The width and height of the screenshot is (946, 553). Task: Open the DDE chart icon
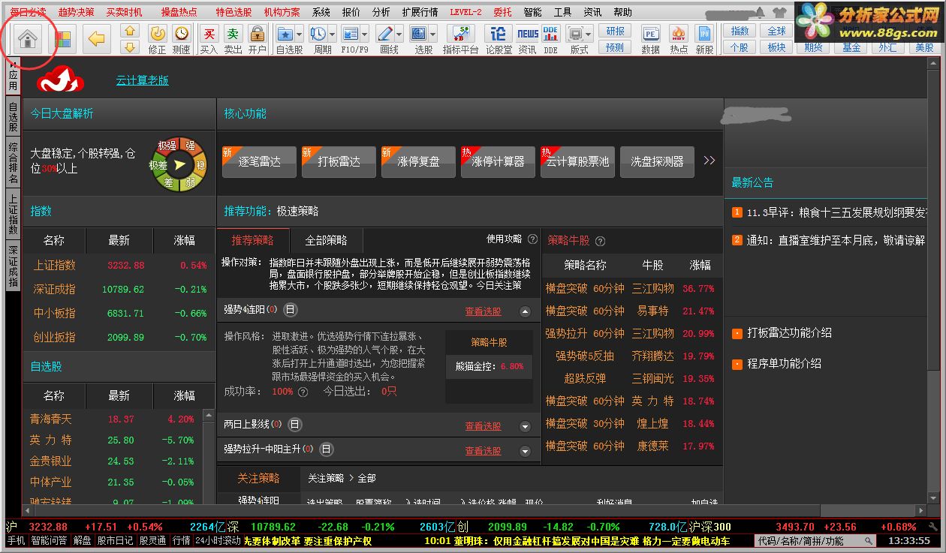coord(551,34)
